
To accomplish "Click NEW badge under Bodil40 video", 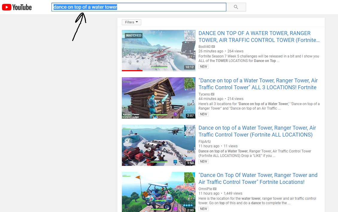I will tap(204, 66).
